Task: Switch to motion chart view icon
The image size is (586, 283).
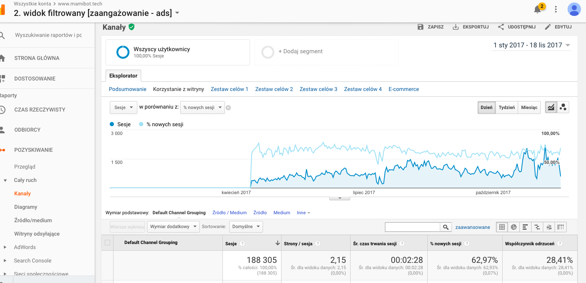Action: point(563,107)
